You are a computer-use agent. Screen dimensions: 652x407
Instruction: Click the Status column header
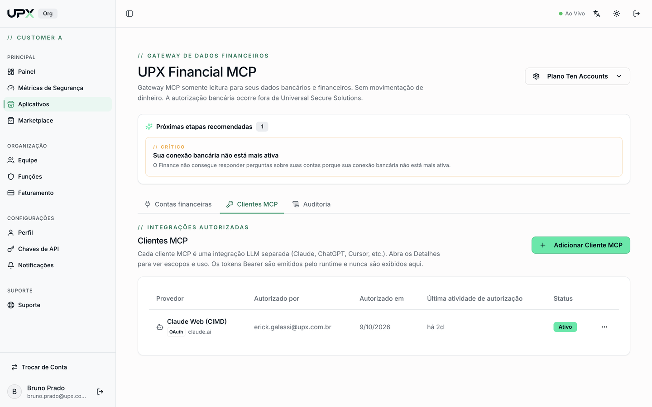[563, 298]
